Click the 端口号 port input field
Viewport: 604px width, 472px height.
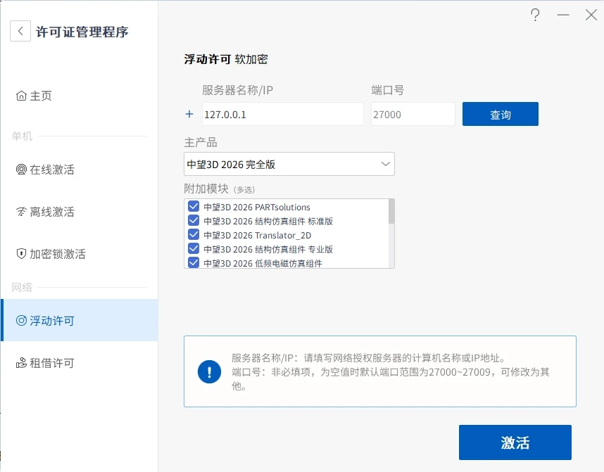[x=413, y=114]
